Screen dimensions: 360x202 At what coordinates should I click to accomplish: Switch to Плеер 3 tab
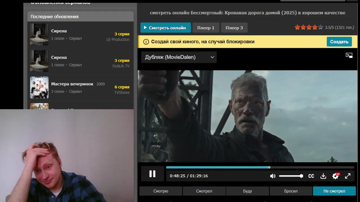234,28
